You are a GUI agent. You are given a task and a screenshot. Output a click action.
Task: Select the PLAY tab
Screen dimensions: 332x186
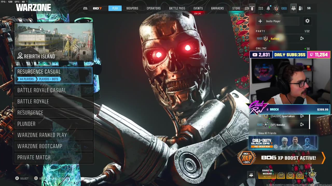[115, 8]
